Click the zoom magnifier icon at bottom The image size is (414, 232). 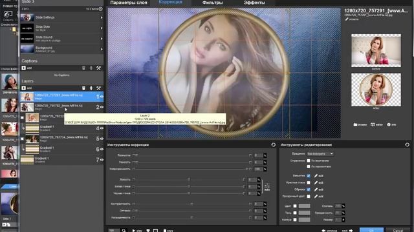pos(124,231)
